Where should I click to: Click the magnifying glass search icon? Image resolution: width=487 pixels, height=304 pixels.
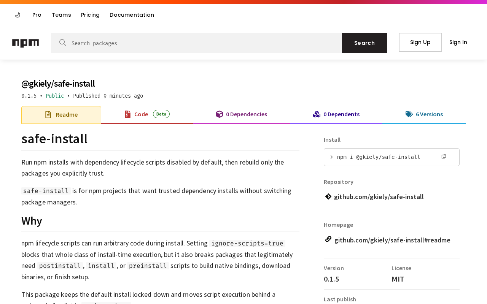pyautogui.click(x=63, y=43)
